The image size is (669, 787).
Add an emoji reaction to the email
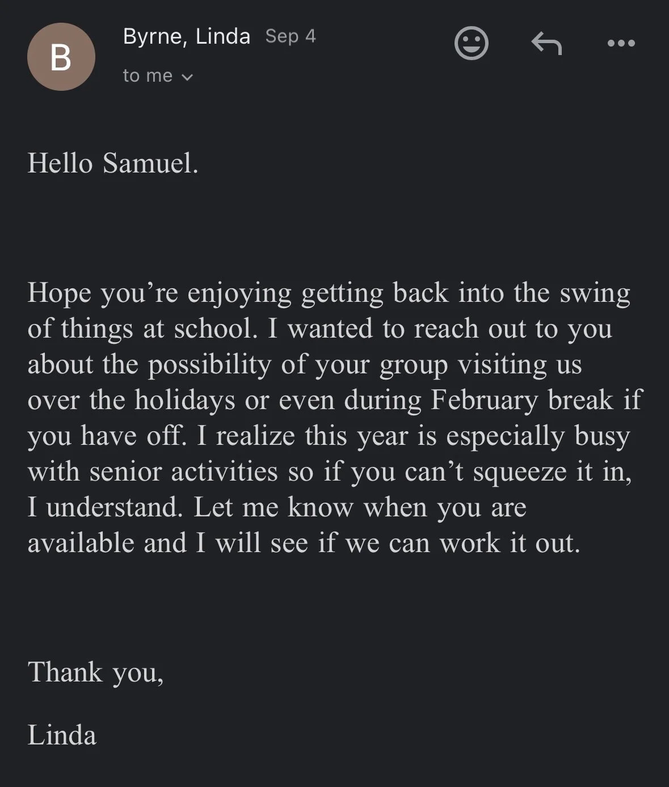pos(472,43)
